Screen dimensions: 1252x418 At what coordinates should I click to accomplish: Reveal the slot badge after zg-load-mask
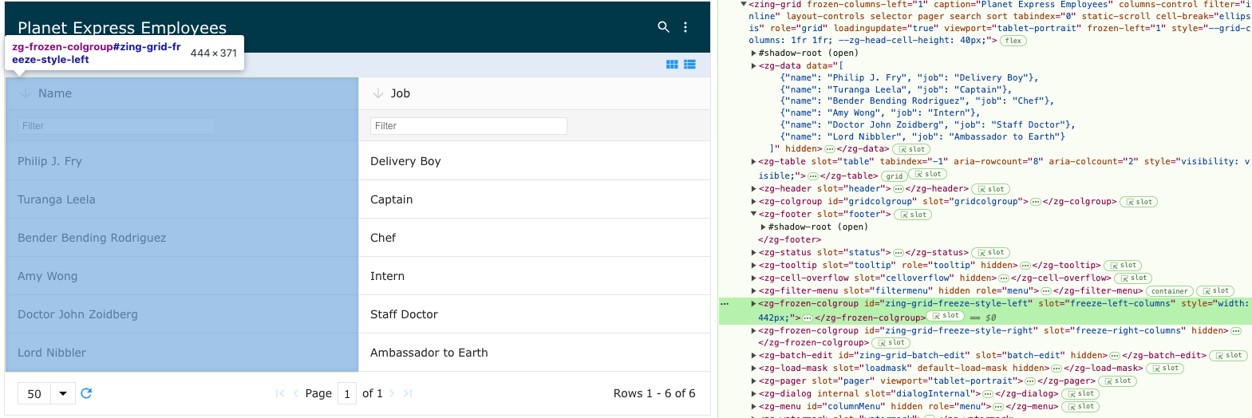point(1165,369)
